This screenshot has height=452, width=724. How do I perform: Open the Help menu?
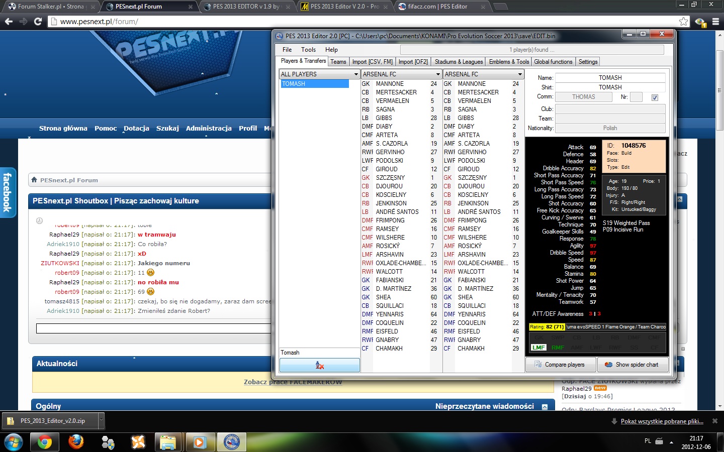(x=331, y=50)
